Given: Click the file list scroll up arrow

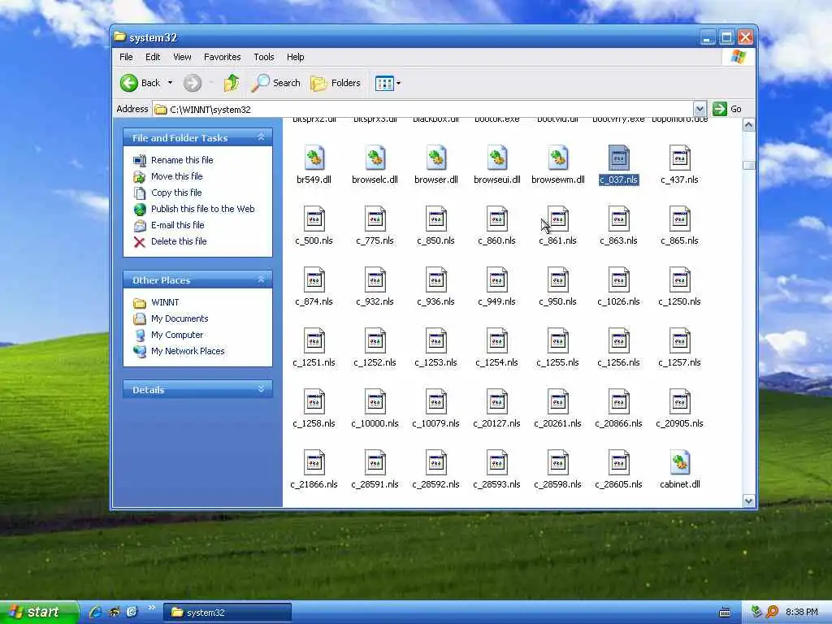Looking at the screenshot, I should [x=748, y=125].
